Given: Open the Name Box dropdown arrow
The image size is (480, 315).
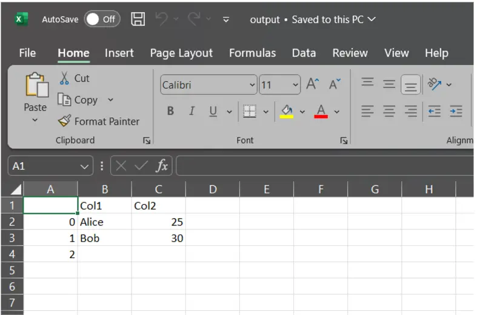Looking at the screenshot, I should (84, 167).
